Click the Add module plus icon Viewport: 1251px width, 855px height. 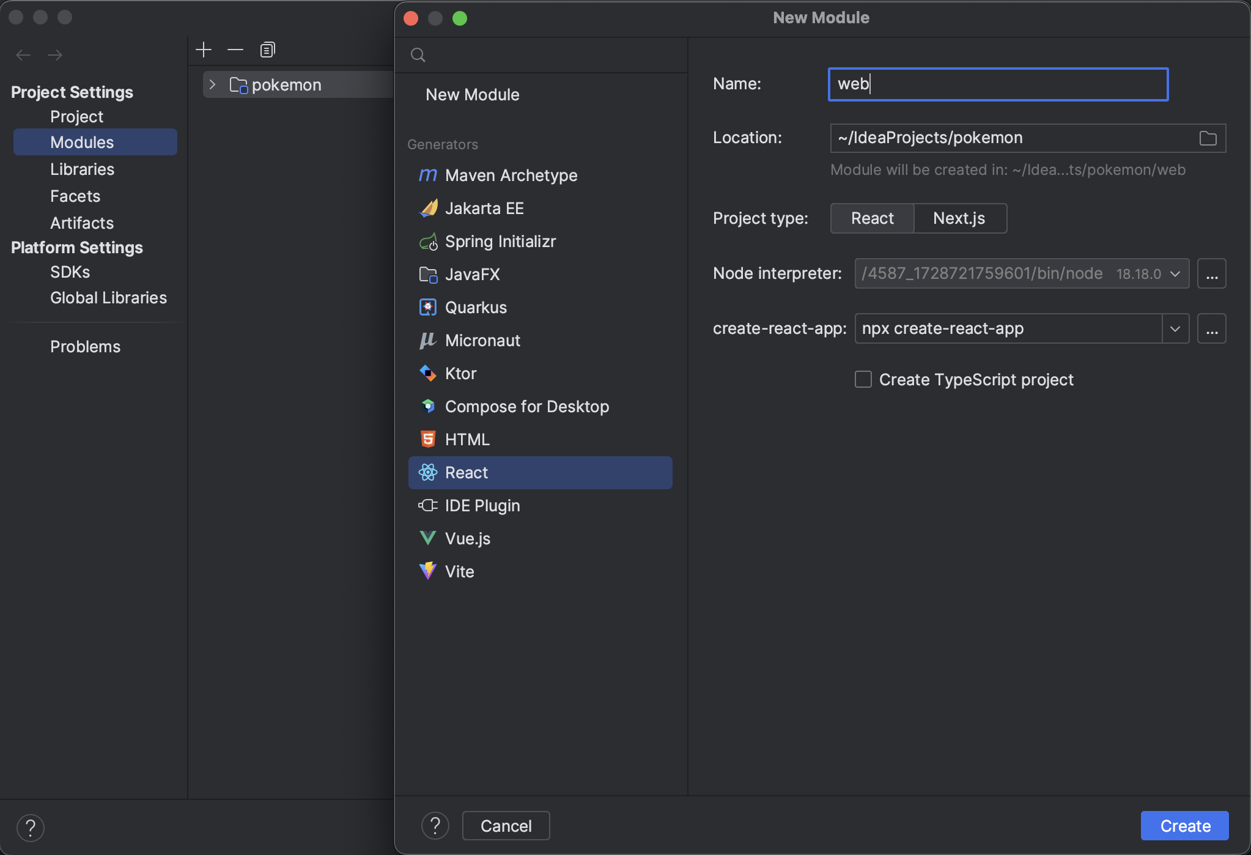point(204,50)
